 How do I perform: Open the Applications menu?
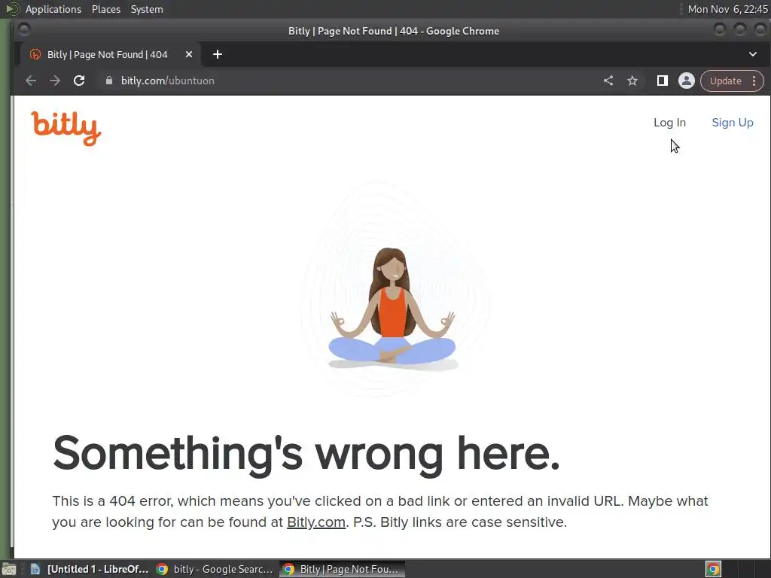(53, 9)
